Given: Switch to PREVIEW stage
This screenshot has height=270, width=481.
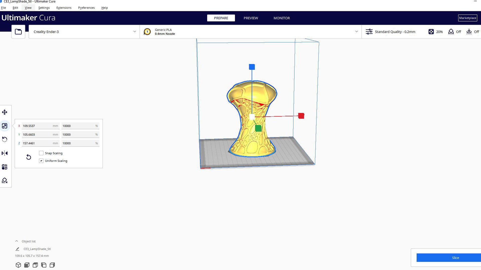Looking at the screenshot, I should click(x=251, y=18).
